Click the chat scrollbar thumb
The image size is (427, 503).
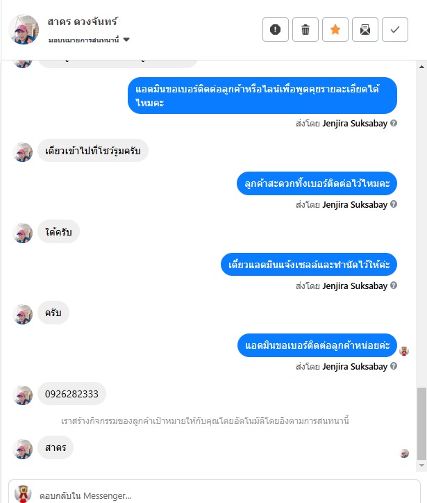[x=421, y=423]
